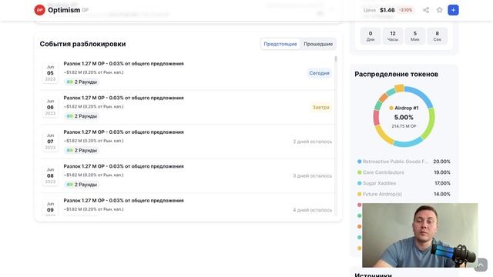Click Core Contributors legend label
Image resolution: width=493 pixels, height=277 pixels.
tap(384, 172)
